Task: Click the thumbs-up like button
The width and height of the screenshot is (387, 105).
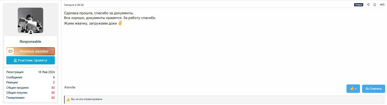Action: (353, 89)
